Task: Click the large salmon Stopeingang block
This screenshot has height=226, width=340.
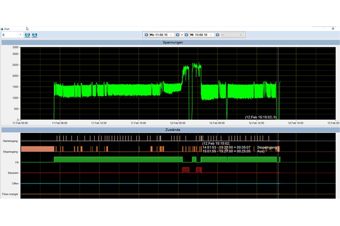Action: [x=37, y=149]
